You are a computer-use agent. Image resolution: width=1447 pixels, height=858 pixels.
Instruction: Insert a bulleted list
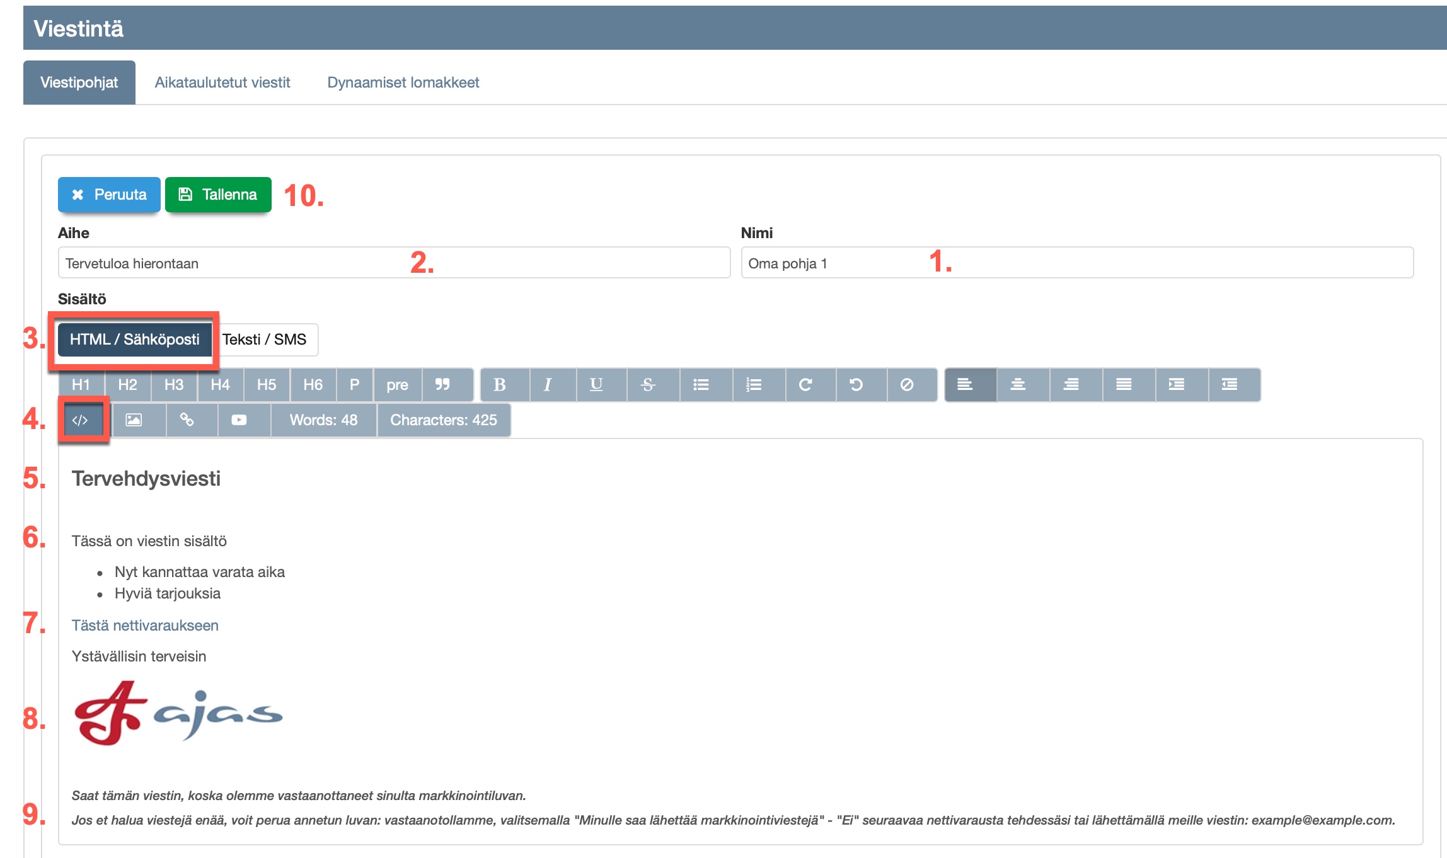701,385
